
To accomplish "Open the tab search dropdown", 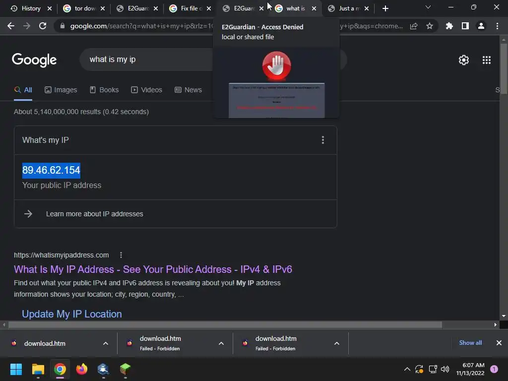I will tap(428, 7).
